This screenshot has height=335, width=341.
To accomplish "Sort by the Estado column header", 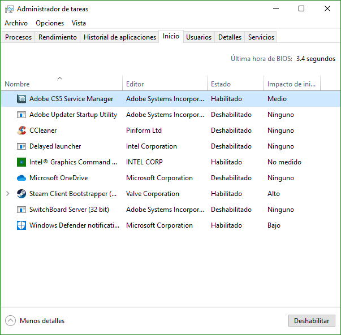I will [x=235, y=84].
